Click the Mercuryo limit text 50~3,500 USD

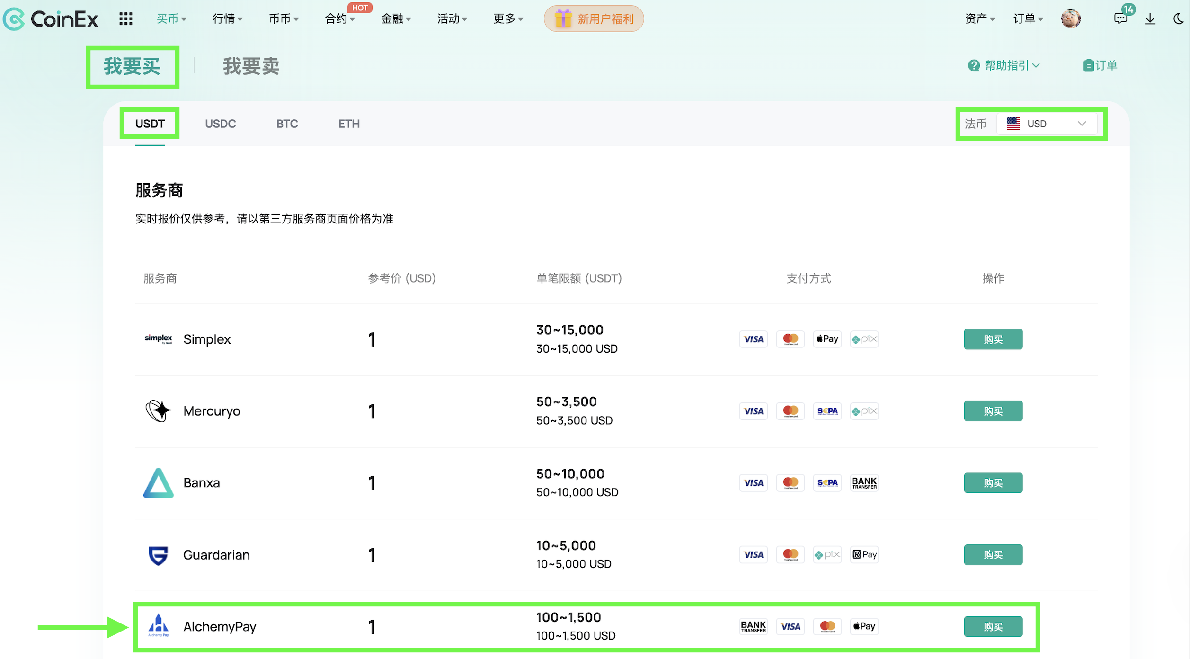574,420
